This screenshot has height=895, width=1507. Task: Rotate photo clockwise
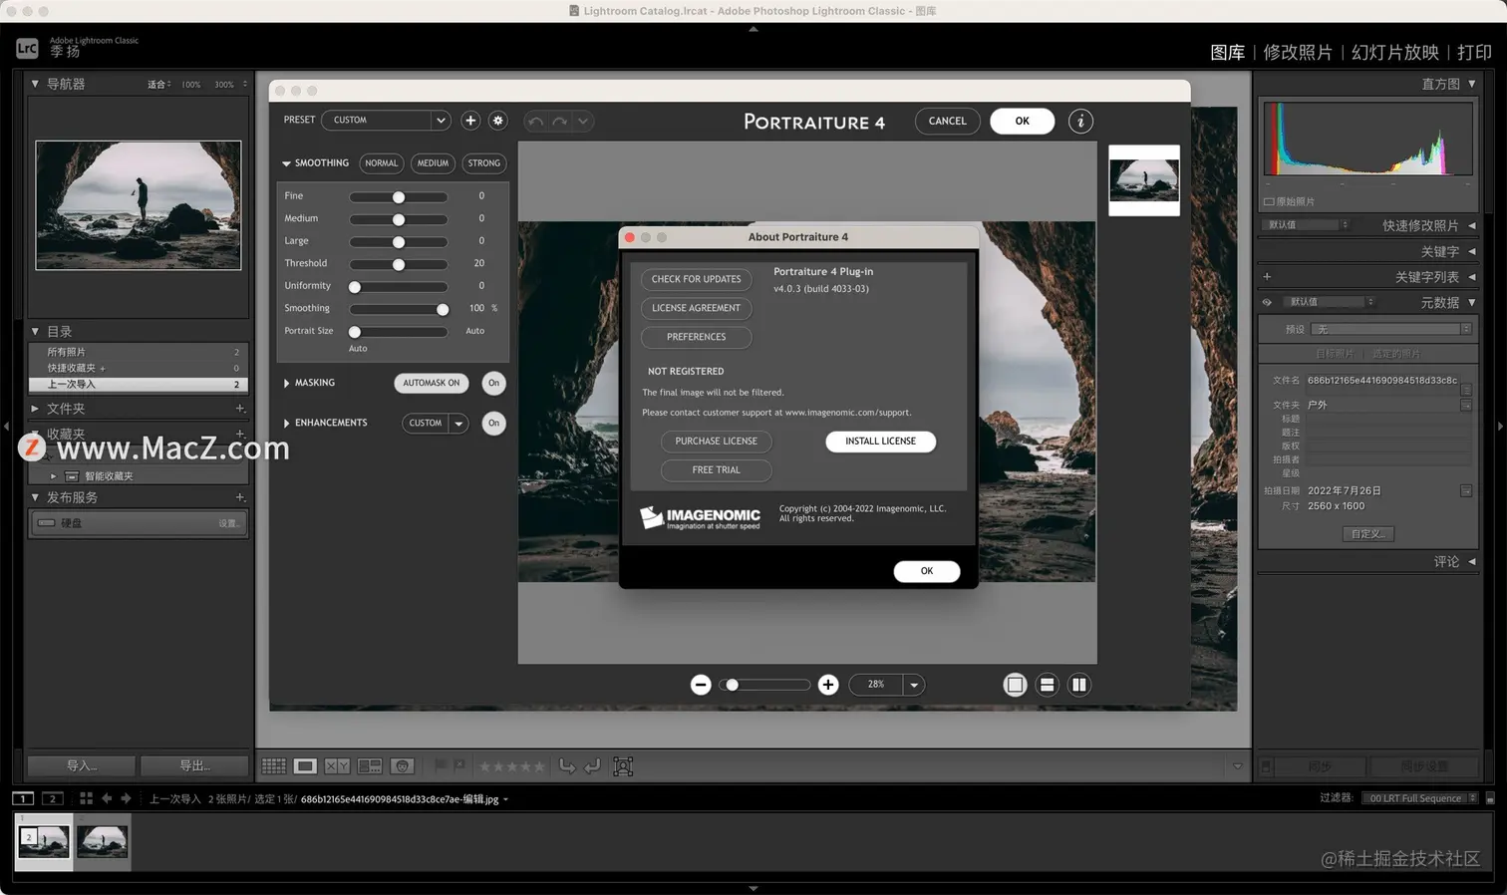tap(592, 766)
